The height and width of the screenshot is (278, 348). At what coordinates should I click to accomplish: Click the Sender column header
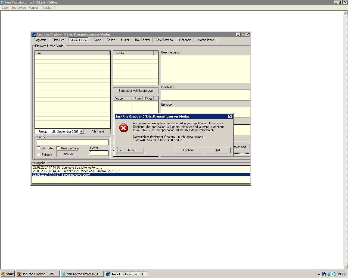[133, 53]
